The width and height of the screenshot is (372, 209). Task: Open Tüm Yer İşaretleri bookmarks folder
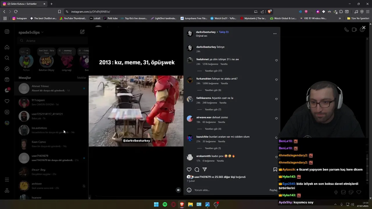[x=358, y=18]
